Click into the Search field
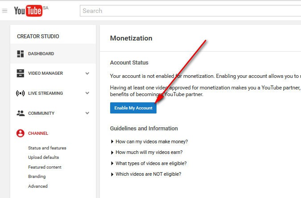Image resolution: width=301 pixels, height=198 pixels. (x=190, y=11)
